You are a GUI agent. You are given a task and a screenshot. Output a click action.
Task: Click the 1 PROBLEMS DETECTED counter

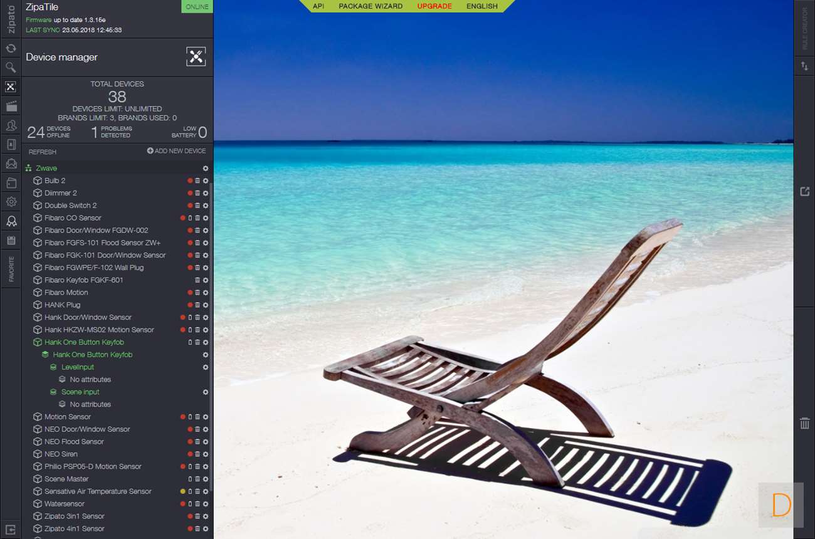(x=112, y=132)
